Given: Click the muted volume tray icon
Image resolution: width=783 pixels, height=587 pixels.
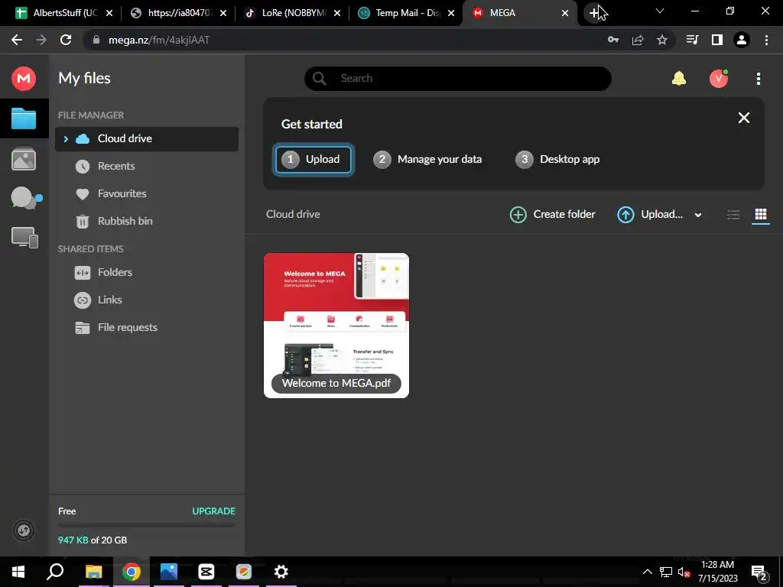Looking at the screenshot, I should 684,572.
